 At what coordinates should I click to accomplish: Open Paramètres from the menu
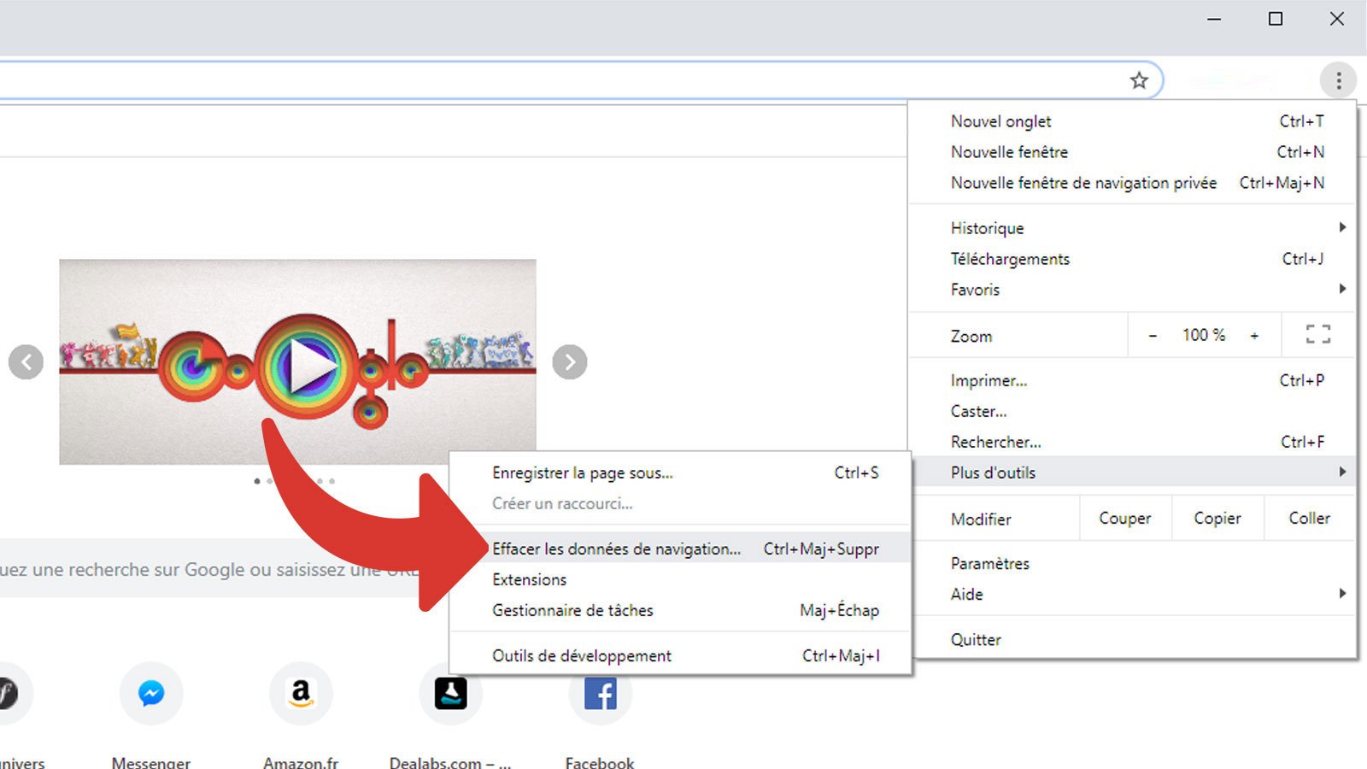pyautogui.click(x=989, y=563)
